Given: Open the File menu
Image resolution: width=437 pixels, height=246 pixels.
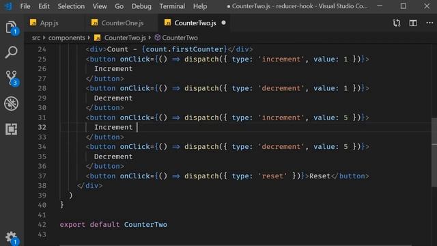Looking at the screenshot, I should 25,6.
